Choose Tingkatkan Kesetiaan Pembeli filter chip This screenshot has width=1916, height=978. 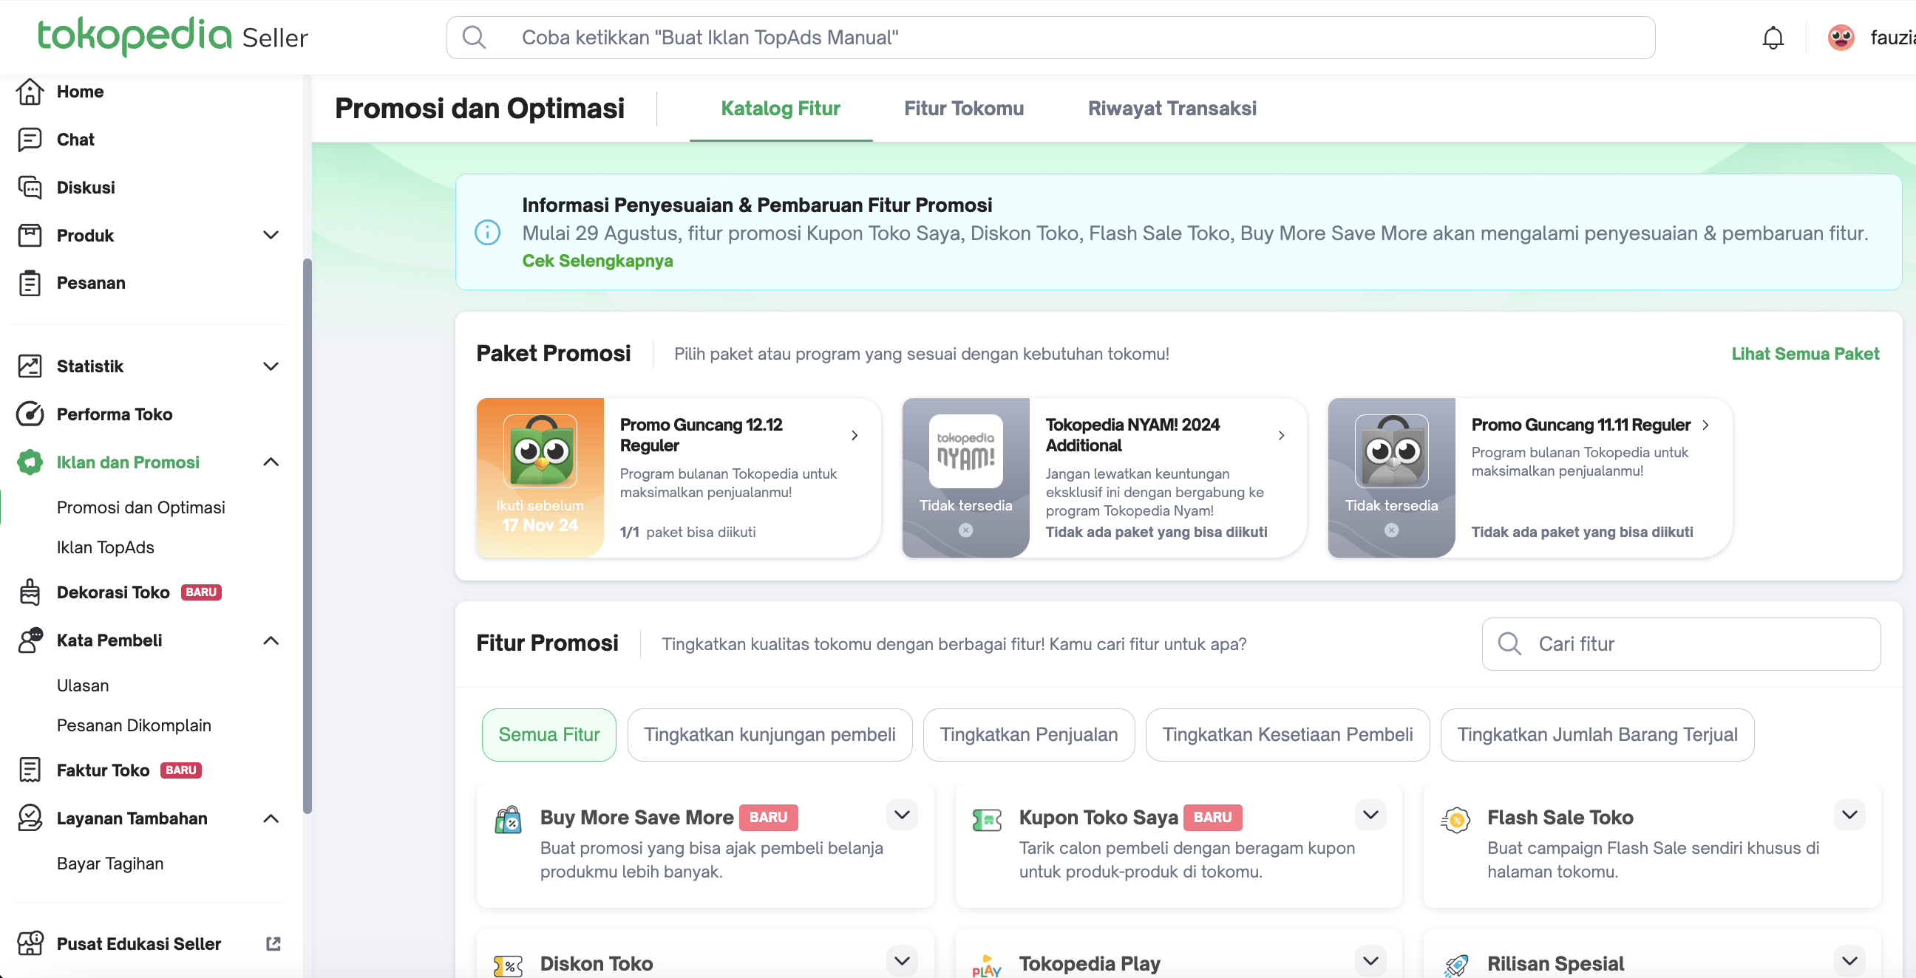[x=1287, y=734]
